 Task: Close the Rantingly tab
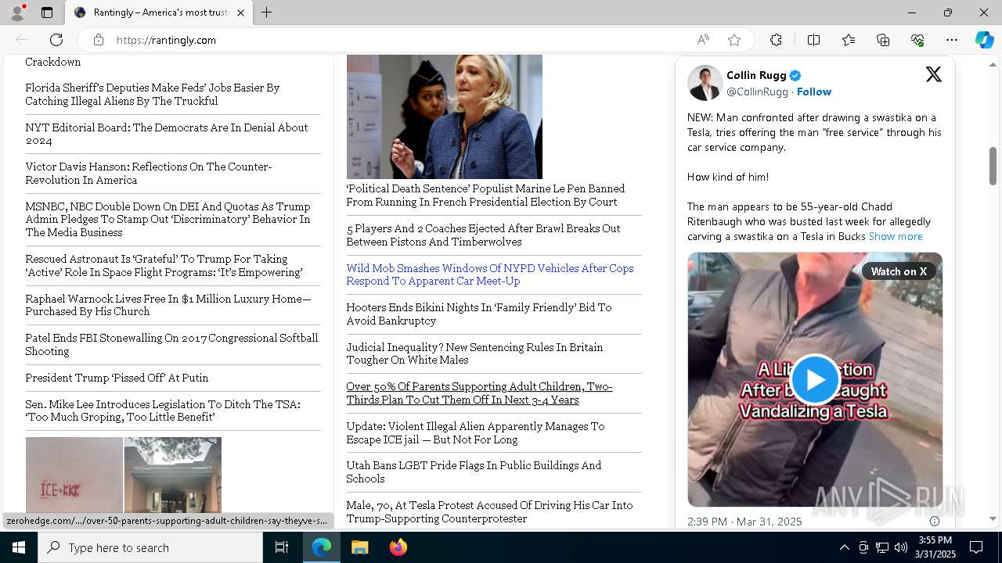[x=241, y=13]
